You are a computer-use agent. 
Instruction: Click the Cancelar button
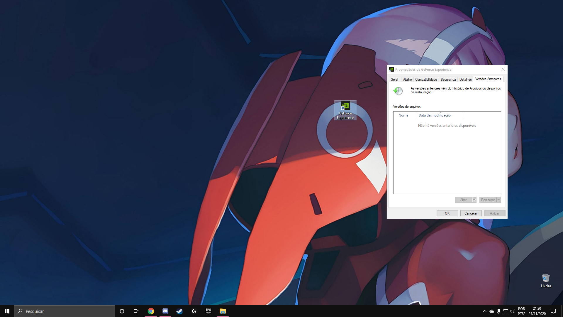(x=471, y=213)
